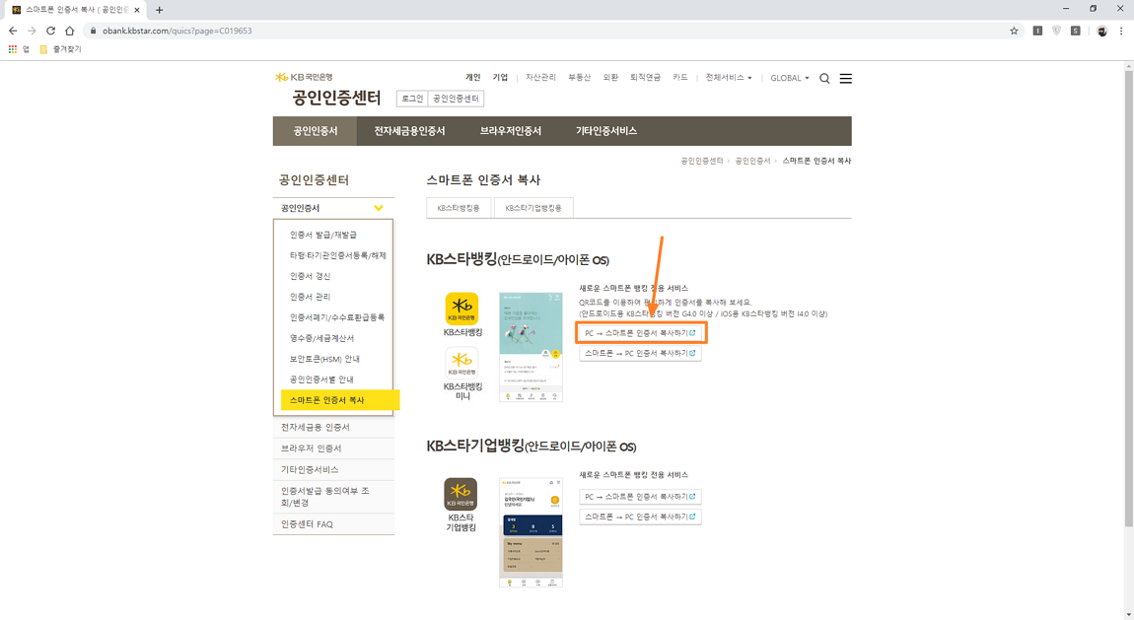
Task: Expand 전자세금용 인증서 sidebar item
Action: (333, 427)
